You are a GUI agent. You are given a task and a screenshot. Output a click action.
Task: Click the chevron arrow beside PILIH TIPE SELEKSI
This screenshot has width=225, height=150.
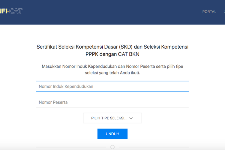pyautogui.click(x=131, y=118)
